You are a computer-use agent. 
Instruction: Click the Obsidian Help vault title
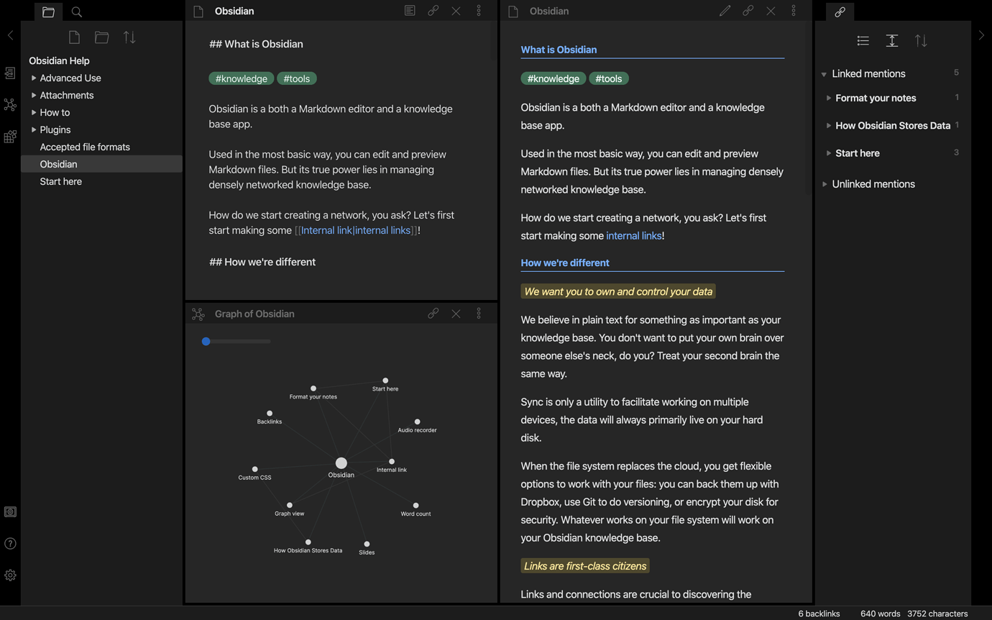pos(59,60)
